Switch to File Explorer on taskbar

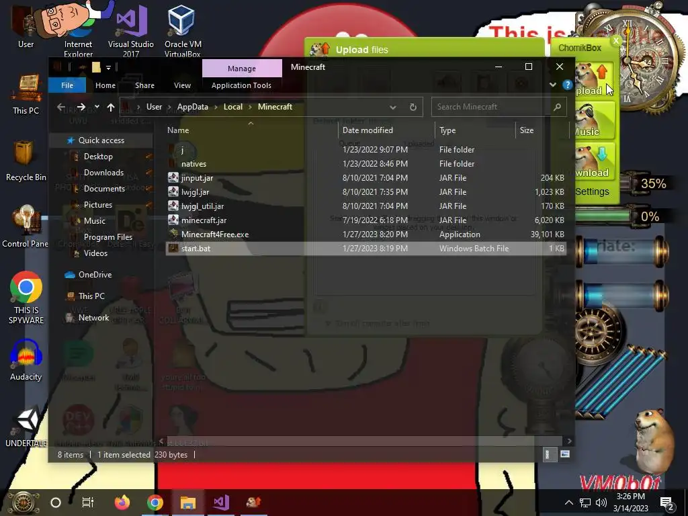point(188,503)
